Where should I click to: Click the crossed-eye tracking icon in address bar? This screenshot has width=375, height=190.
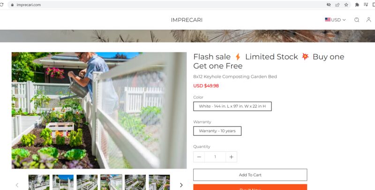[x=329, y=5]
